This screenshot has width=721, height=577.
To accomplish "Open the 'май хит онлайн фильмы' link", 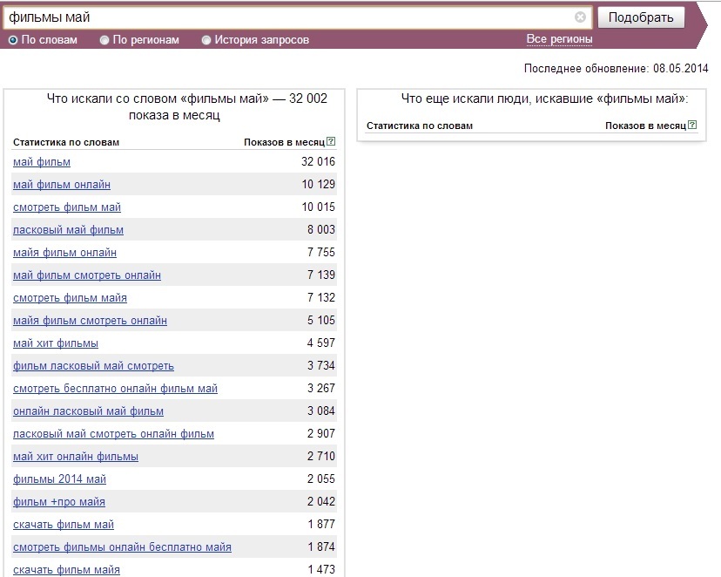I will pos(76,457).
